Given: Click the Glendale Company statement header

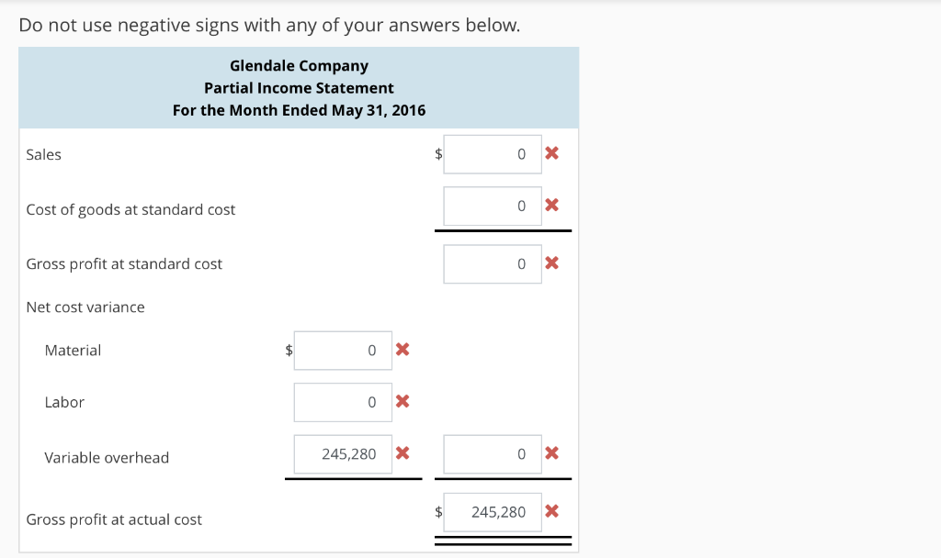Looking at the screenshot, I should click(x=298, y=65).
